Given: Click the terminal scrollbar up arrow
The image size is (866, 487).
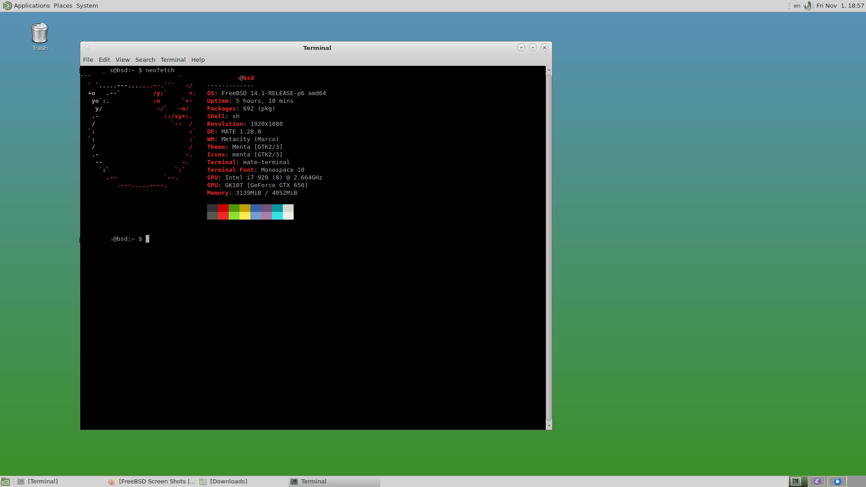Looking at the screenshot, I should pyautogui.click(x=549, y=70).
